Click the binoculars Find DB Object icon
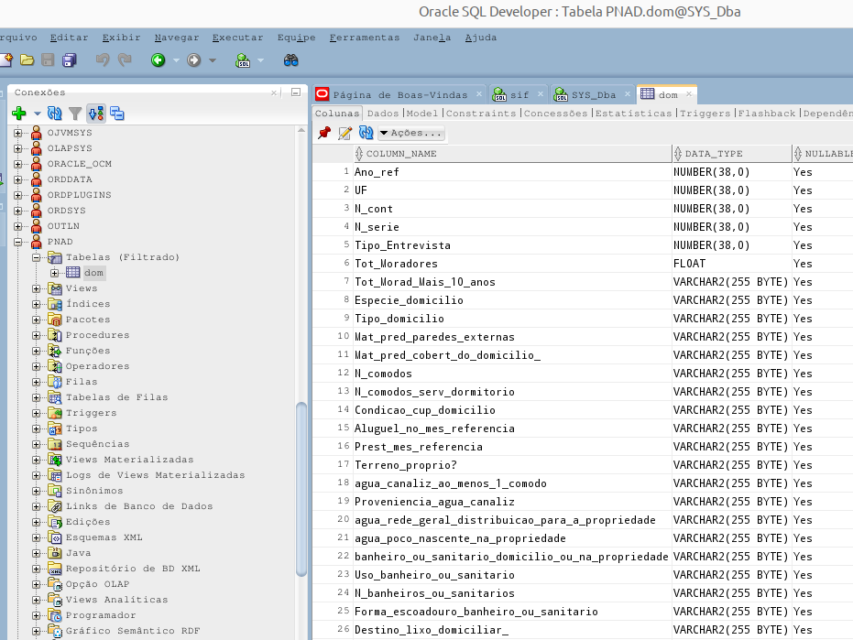 coord(291,60)
